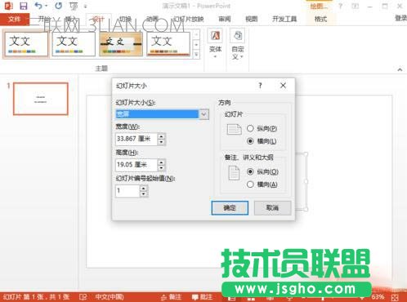This screenshot has height=302, width=407.
Task: Click the Start From Beginning slideshow icon
Action: [74, 6]
